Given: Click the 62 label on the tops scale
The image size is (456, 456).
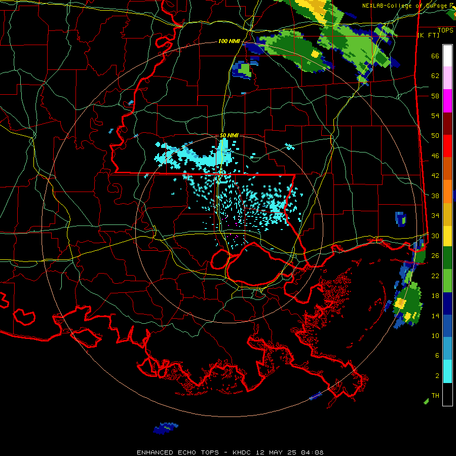Looking at the screenshot, I should click(435, 76).
